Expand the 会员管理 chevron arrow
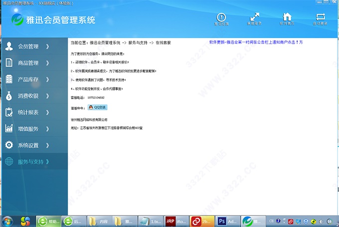Viewport: 339px width, 227px height. [x=47, y=47]
